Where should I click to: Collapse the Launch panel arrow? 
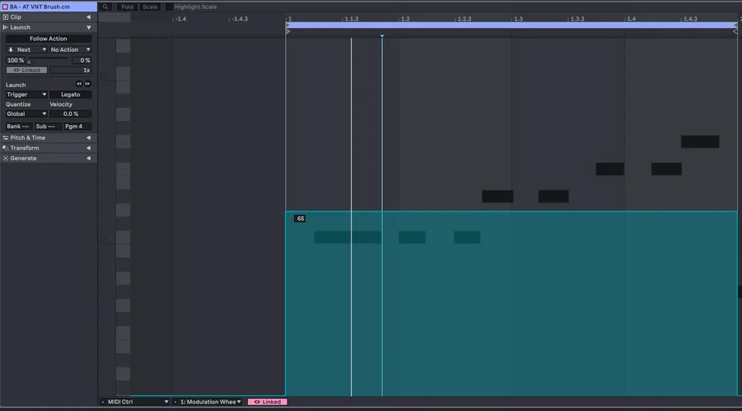88,27
